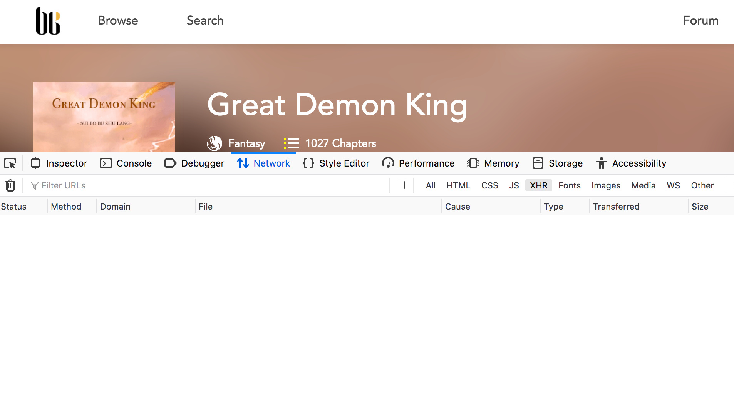Click the element picker icon in devtools
This screenshot has height=400, width=734.
pyautogui.click(x=10, y=163)
